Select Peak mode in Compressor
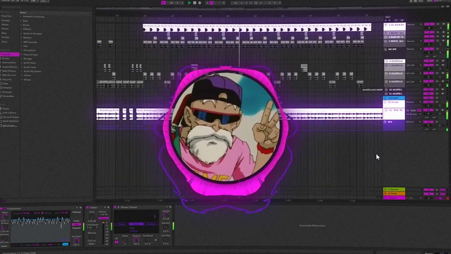451x254 pixels. point(76,221)
